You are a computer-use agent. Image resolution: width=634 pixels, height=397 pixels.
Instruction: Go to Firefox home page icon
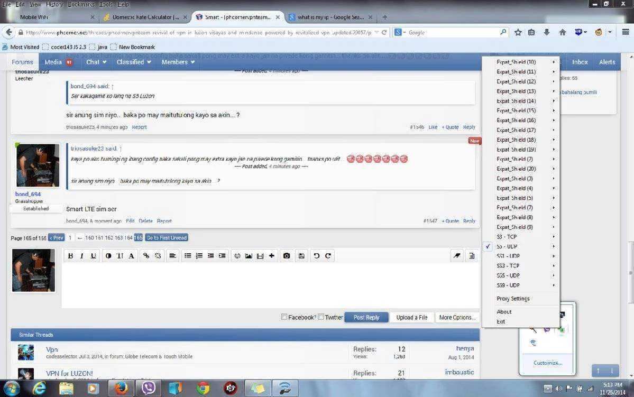tap(563, 32)
